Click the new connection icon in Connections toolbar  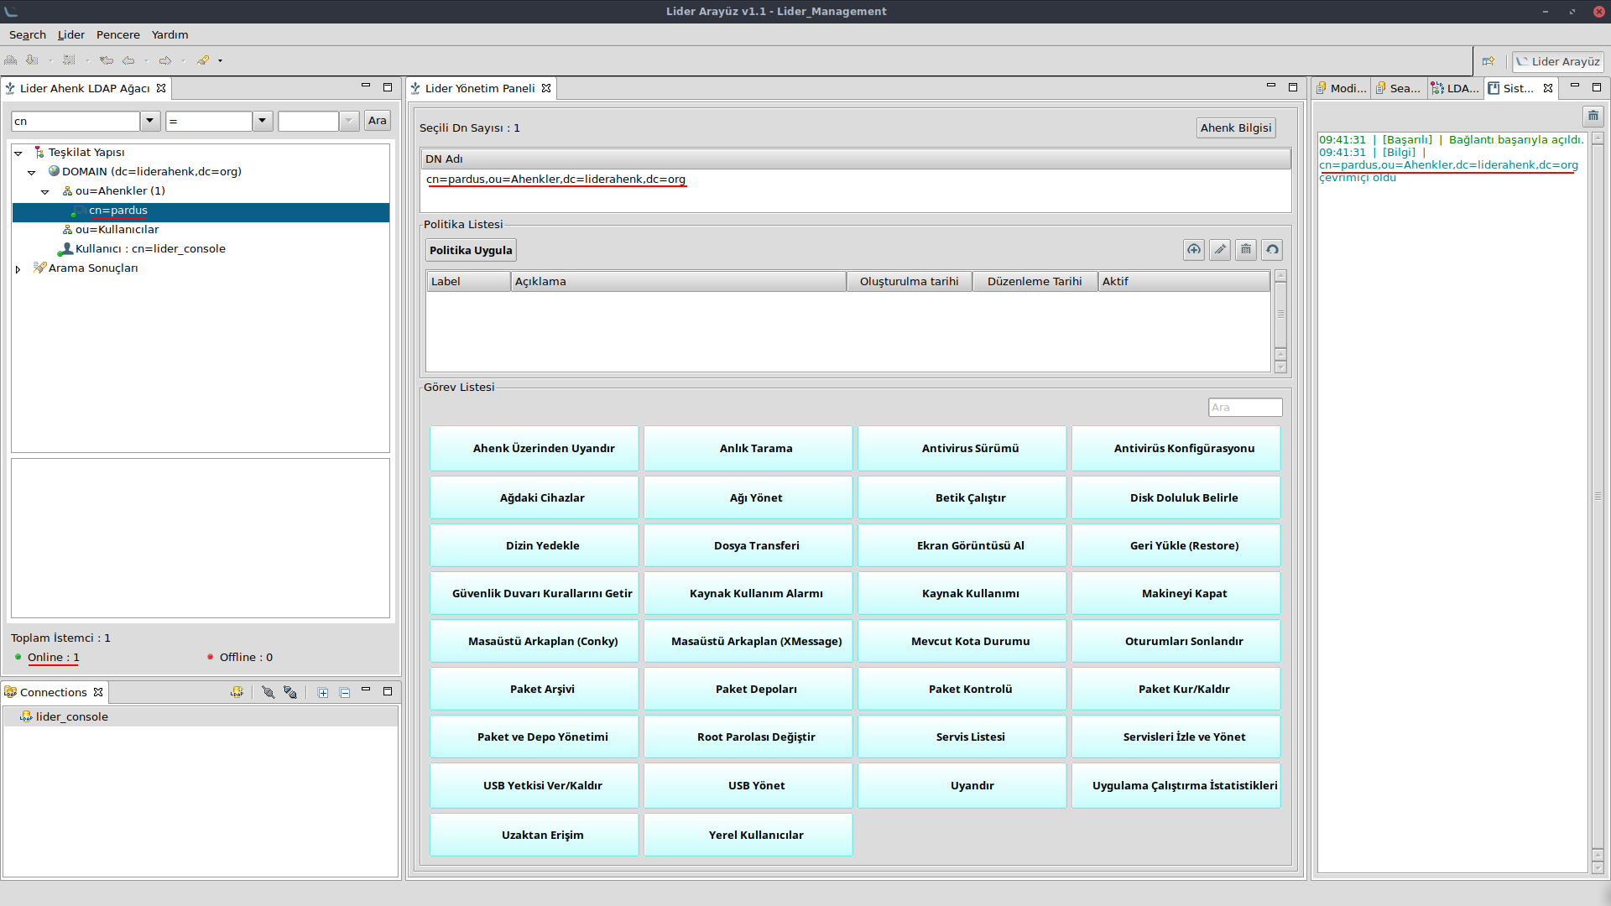(236, 691)
